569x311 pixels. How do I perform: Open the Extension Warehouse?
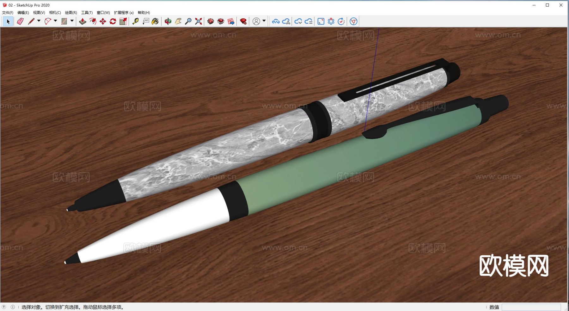click(x=221, y=21)
